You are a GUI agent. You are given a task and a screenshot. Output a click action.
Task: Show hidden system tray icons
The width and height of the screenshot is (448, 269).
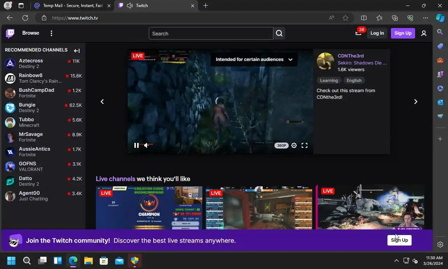click(397, 261)
